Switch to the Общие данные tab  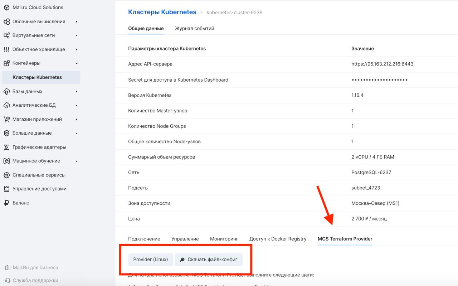146,28
